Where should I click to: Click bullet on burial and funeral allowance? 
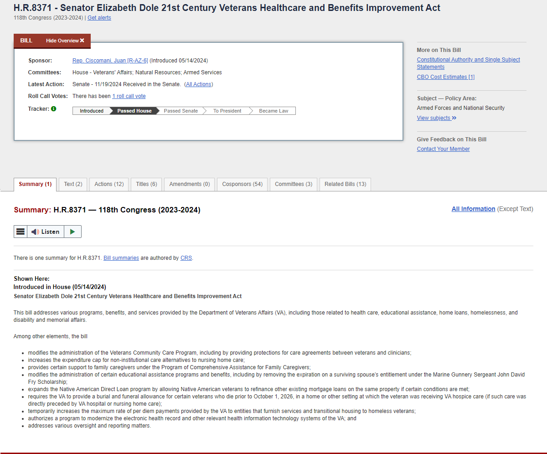[x=277, y=400]
